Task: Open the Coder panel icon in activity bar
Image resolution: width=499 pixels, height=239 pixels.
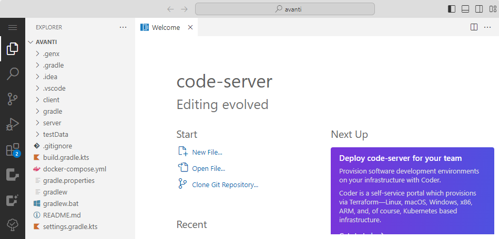Action: pos(13,175)
